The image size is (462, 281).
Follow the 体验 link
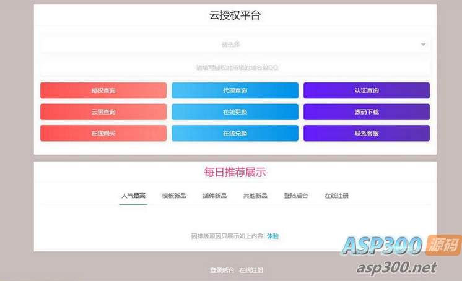click(x=273, y=236)
